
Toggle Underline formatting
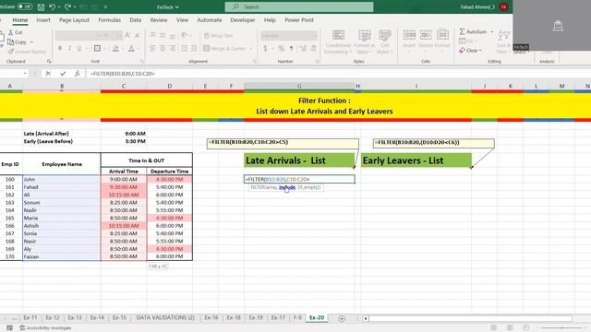coord(79,48)
